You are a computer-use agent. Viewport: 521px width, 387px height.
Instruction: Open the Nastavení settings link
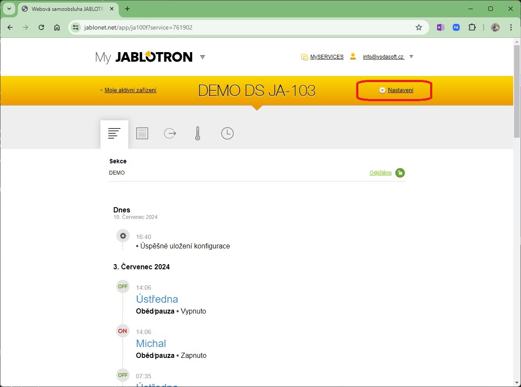(401, 90)
